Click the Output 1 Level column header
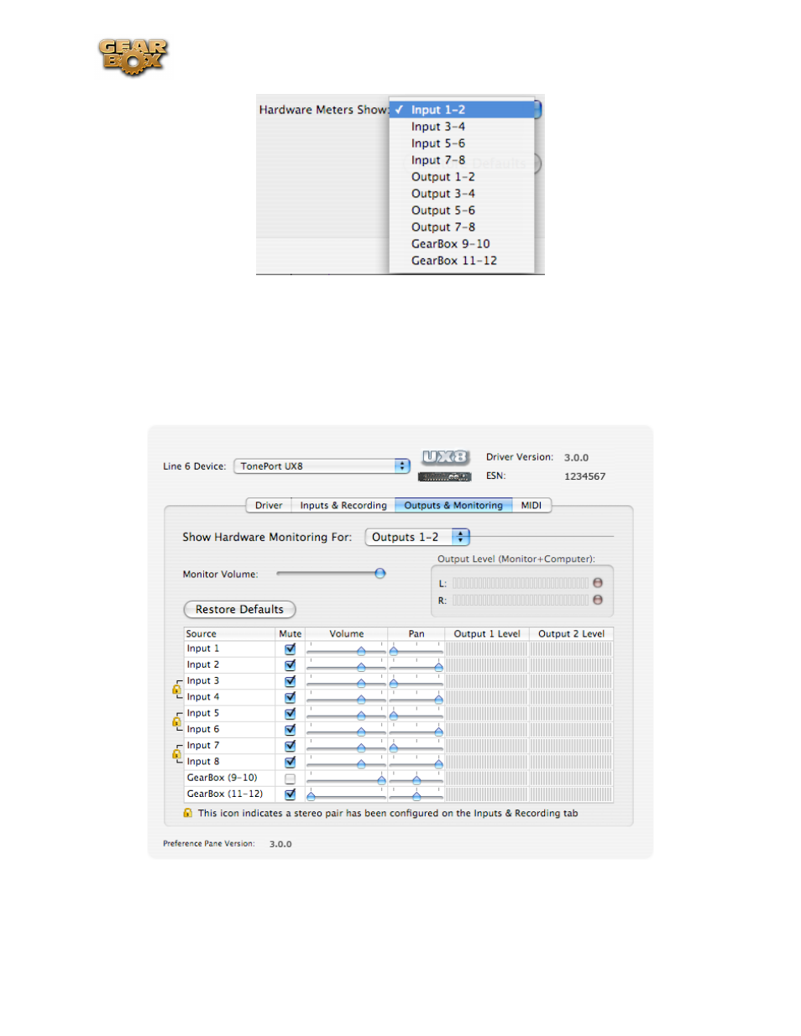The width and height of the screenshot is (801, 1036). coord(487,633)
